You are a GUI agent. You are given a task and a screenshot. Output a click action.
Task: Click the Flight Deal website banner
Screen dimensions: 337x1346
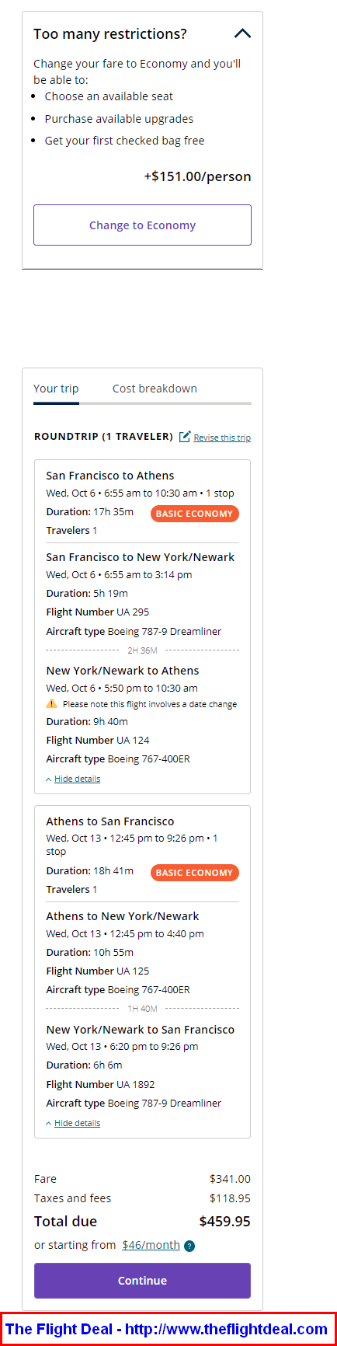point(168,1329)
